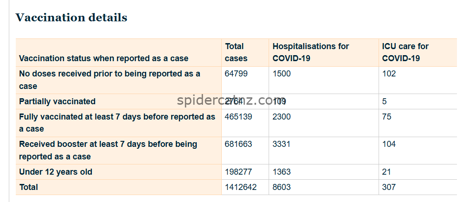Image resolution: width=463 pixels, height=202 pixels.
Task: Click the Vaccination details heading
Action: [71, 18]
